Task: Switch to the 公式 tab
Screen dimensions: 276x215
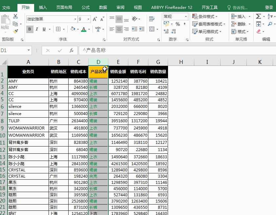Action: [x=86, y=8]
